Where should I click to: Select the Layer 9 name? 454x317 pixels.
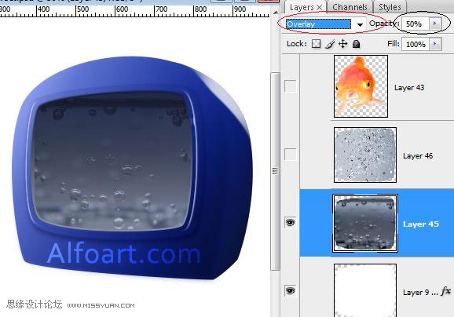[x=420, y=293]
